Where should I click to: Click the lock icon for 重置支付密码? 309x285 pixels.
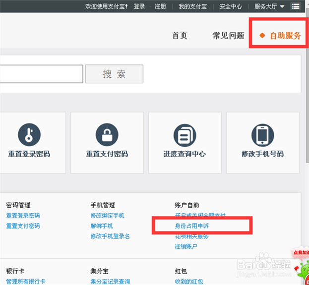107,135
